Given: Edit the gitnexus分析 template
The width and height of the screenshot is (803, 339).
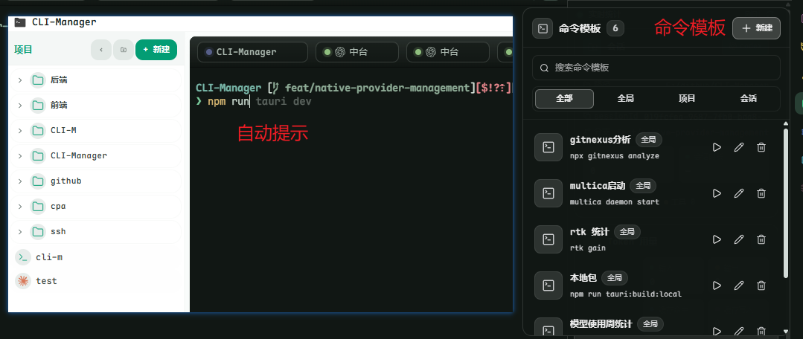Looking at the screenshot, I should pos(739,147).
